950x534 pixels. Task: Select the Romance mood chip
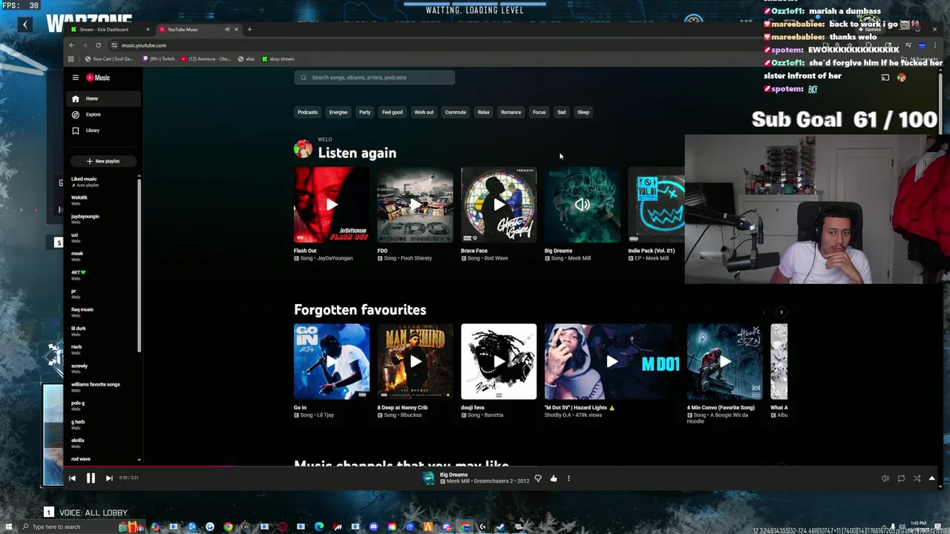(x=511, y=112)
